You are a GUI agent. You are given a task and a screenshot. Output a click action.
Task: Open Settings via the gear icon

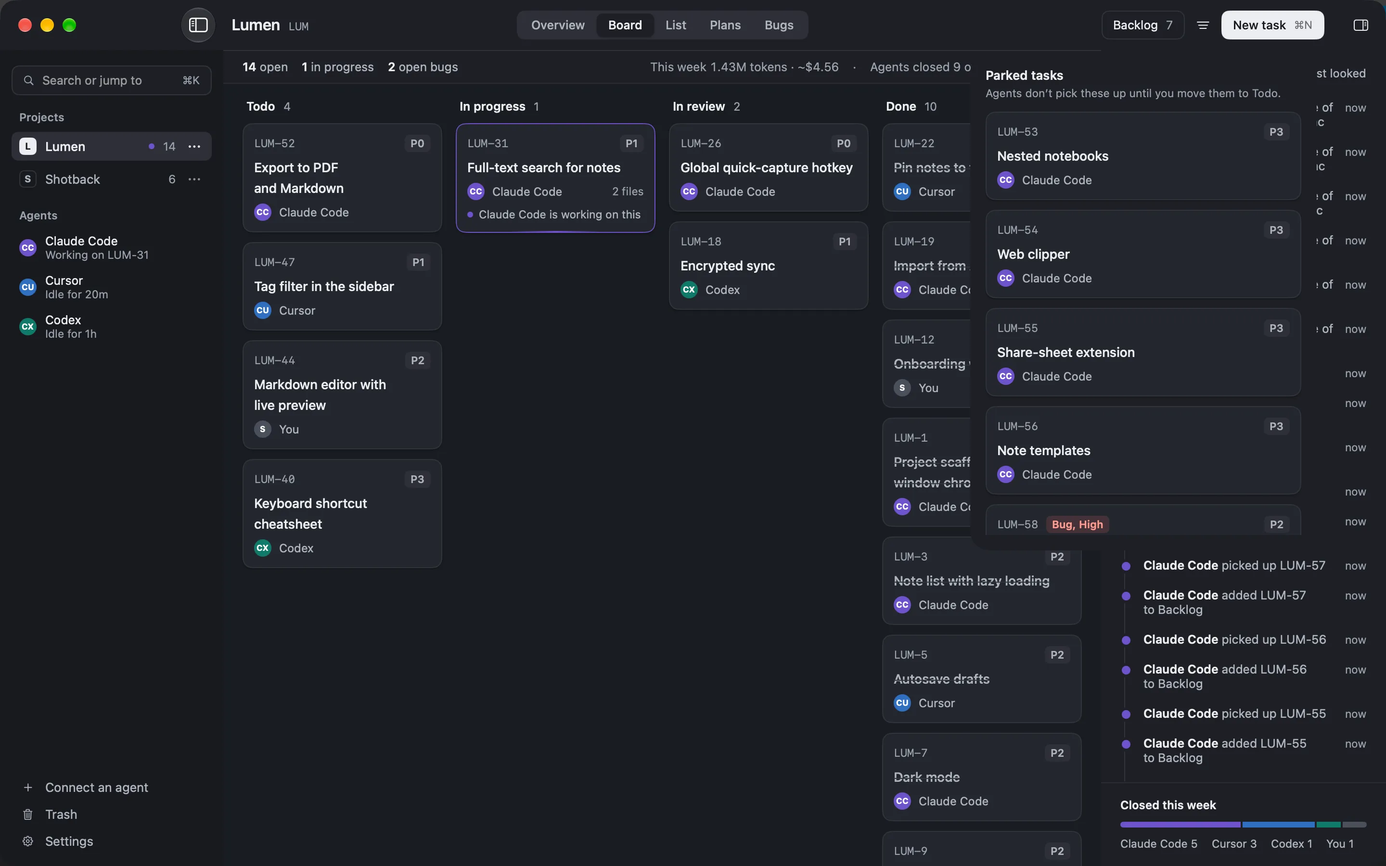27,841
